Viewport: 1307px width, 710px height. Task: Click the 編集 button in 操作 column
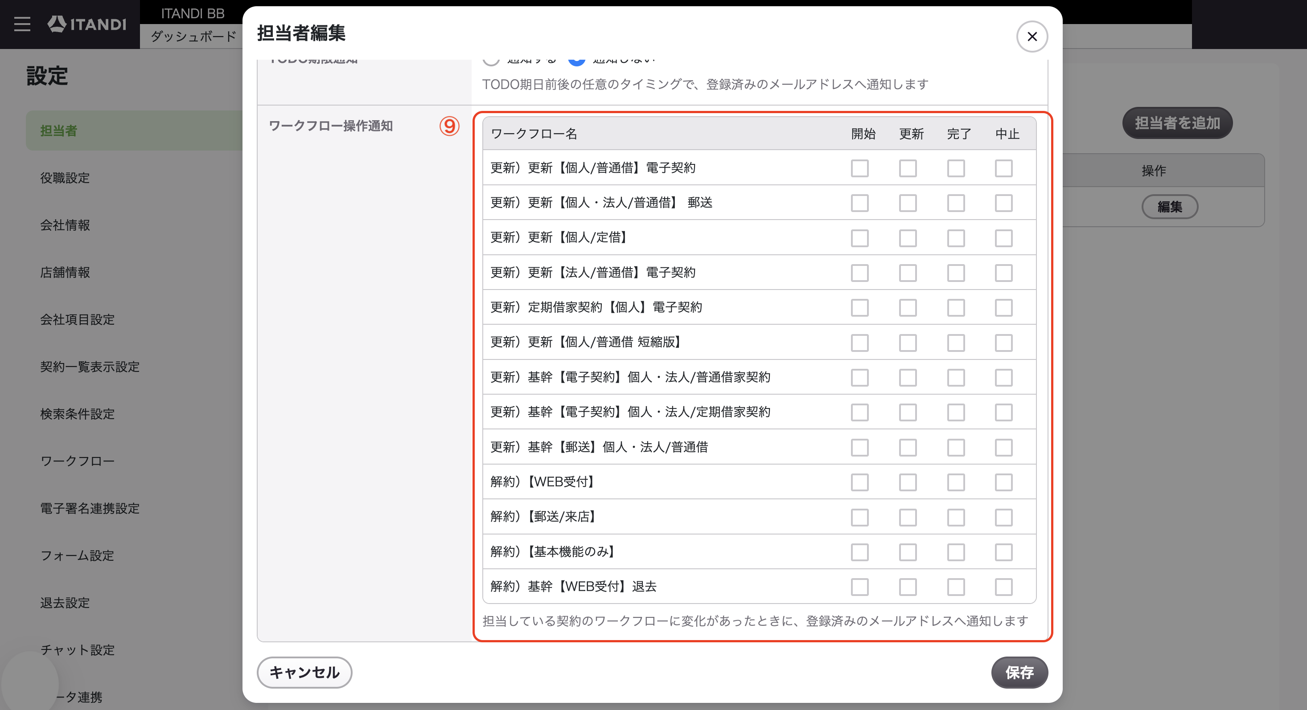(1170, 206)
